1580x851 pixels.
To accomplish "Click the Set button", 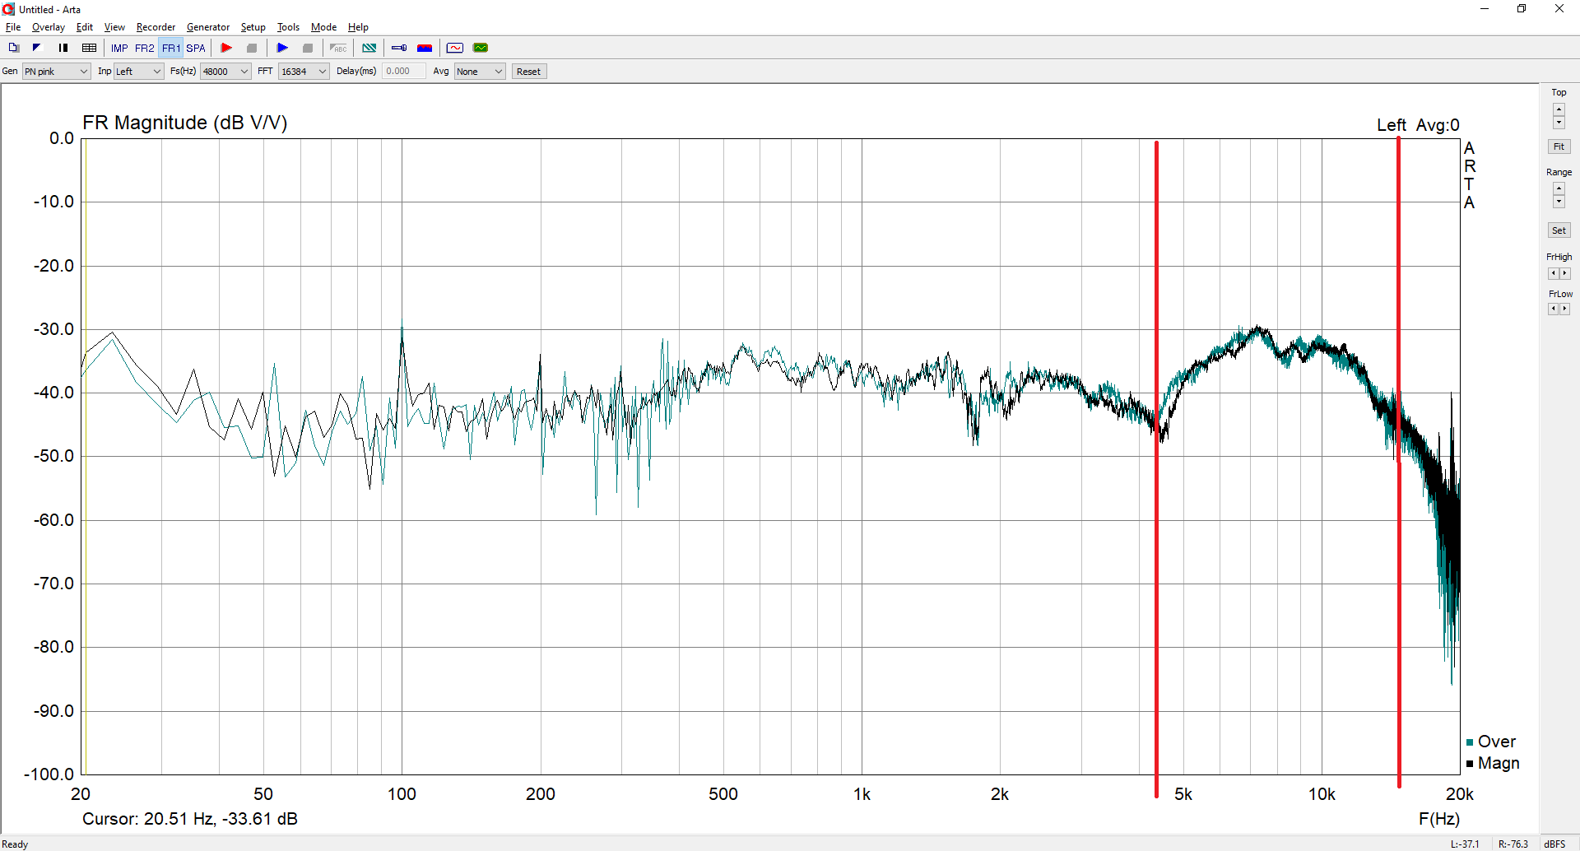I will [1559, 230].
